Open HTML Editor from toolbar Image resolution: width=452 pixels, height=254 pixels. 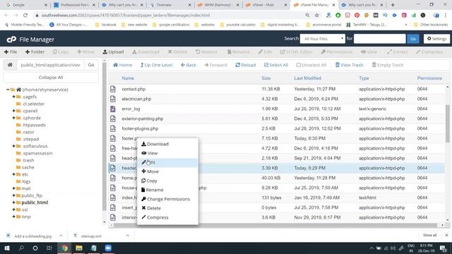tap(297, 52)
